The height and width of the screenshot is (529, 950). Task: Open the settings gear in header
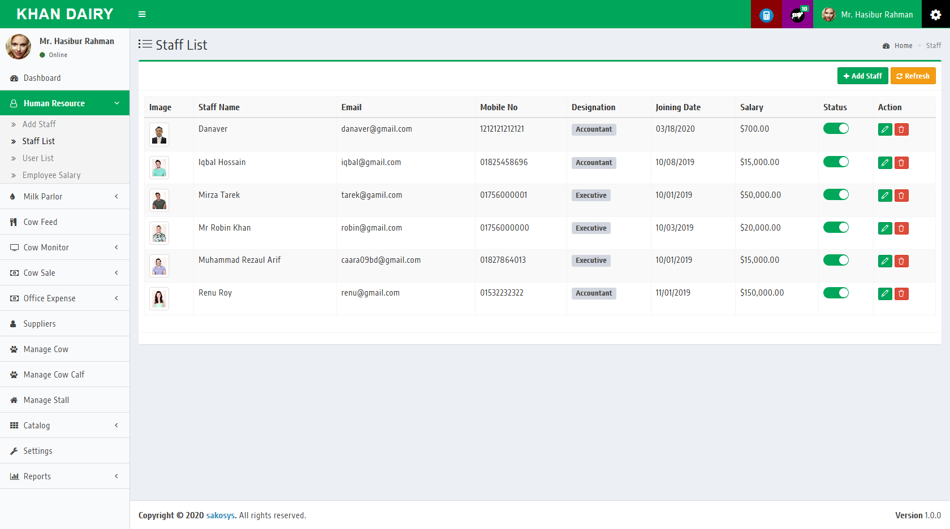click(935, 15)
